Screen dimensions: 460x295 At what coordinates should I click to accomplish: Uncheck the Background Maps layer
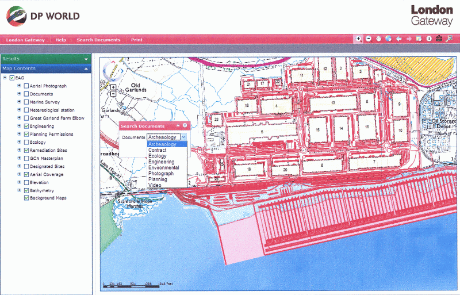(x=26, y=198)
